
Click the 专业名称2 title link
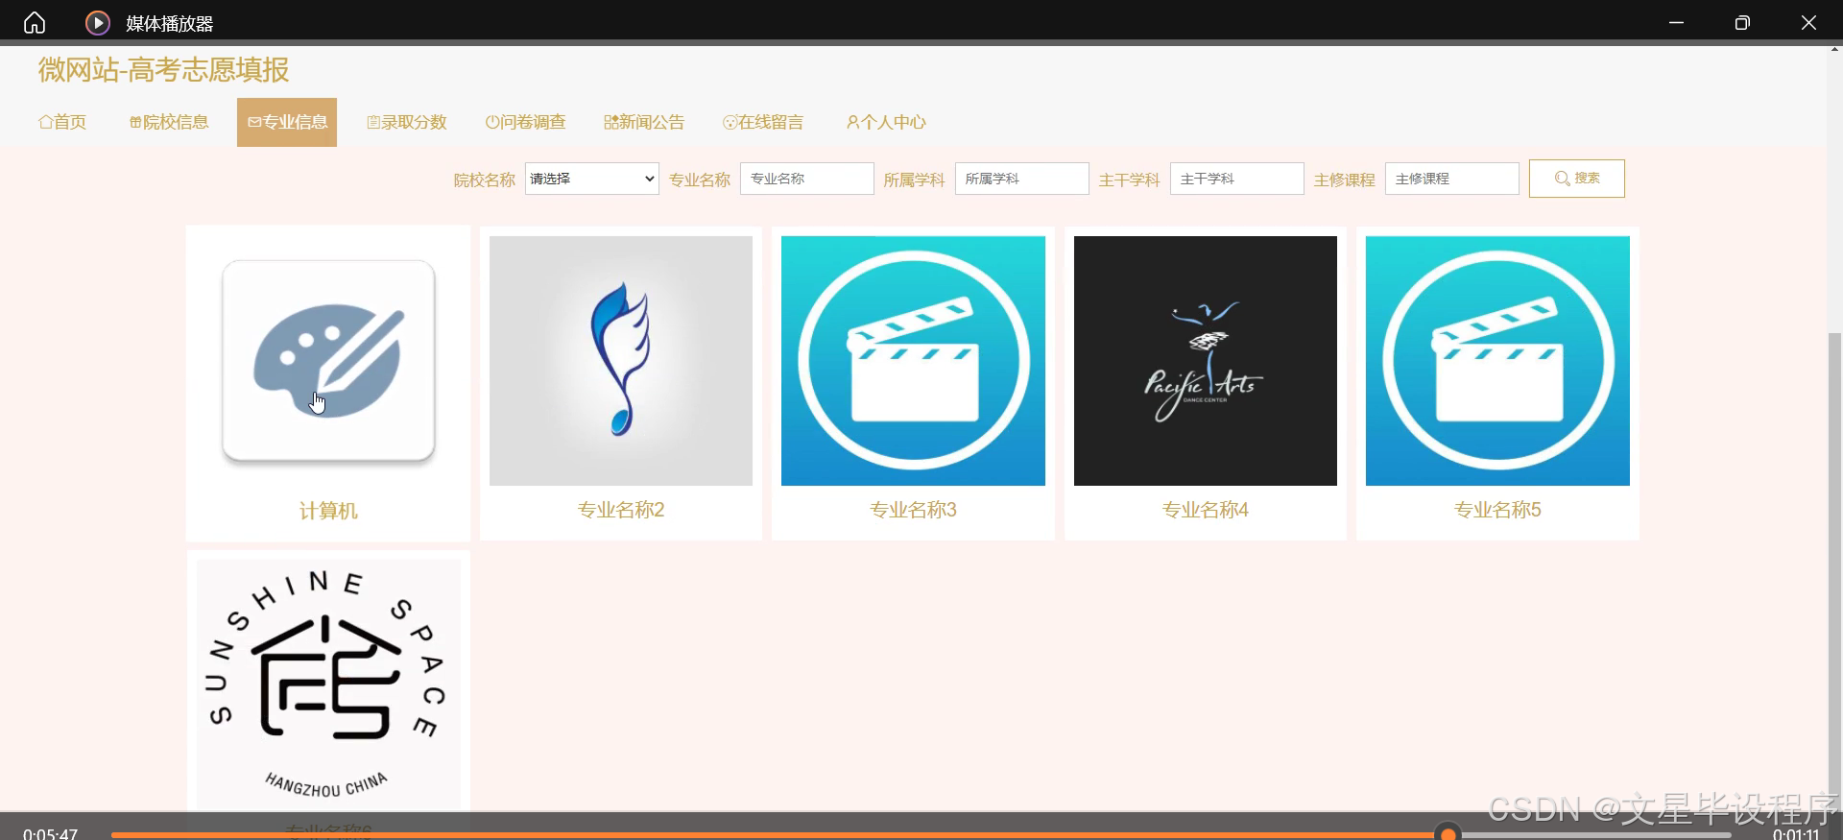coord(621,510)
